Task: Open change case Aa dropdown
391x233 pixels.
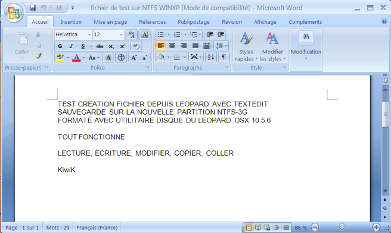Action: (94, 58)
